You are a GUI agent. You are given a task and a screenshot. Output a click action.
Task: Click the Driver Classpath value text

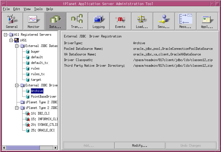(173, 60)
